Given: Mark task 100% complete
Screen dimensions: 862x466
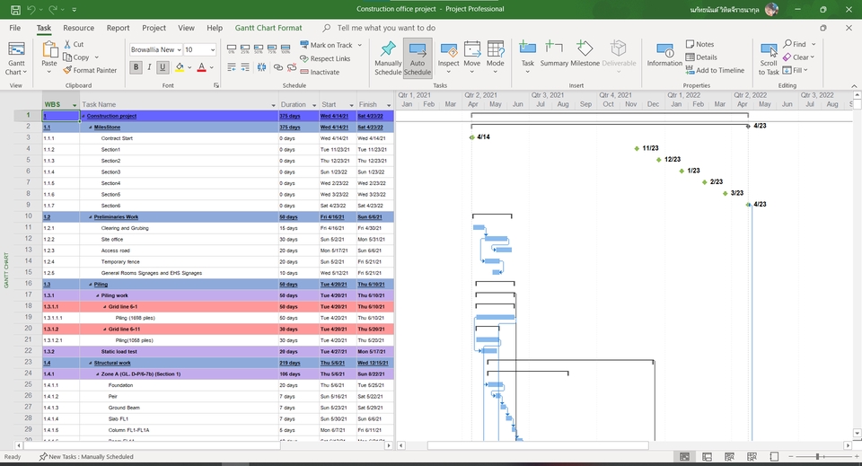Looking at the screenshot, I should click(x=286, y=48).
